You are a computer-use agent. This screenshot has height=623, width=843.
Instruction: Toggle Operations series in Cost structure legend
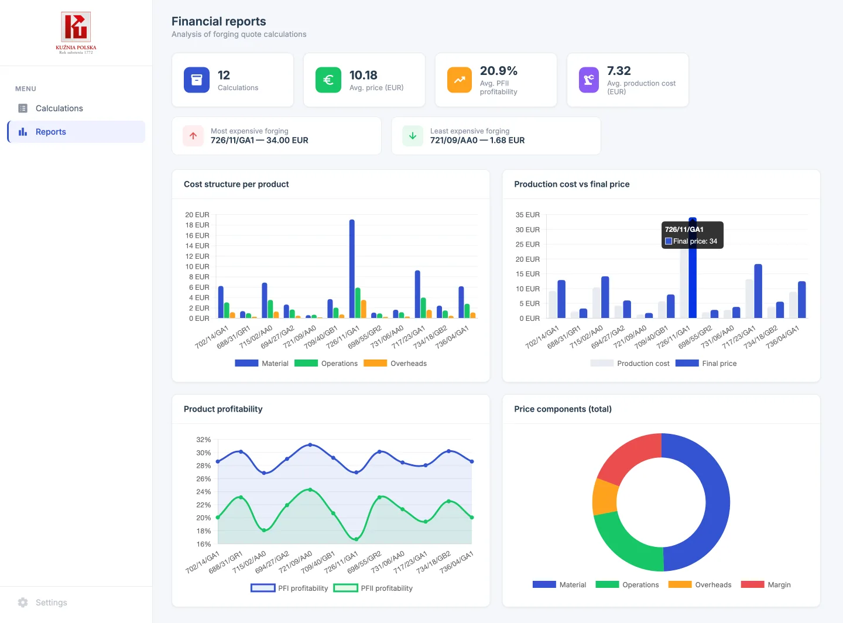click(x=326, y=363)
